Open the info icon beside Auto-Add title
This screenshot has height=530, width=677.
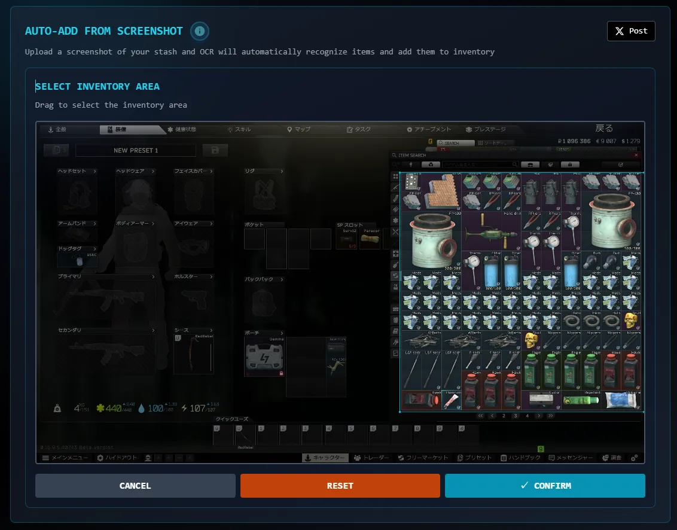click(199, 31)
